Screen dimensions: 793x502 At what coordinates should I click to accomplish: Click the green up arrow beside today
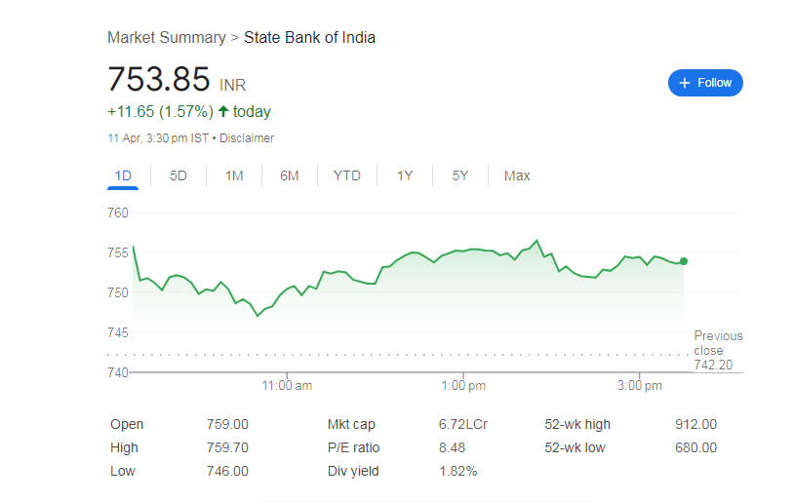[x=223, y=111]
